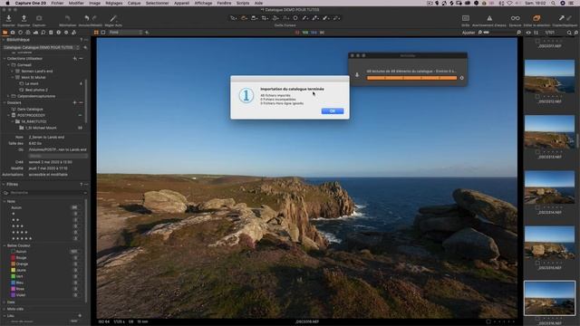The width and height of the screenshot is (580, 326).
Task: Open the Affichage menu
Action: tap(203, 3)
